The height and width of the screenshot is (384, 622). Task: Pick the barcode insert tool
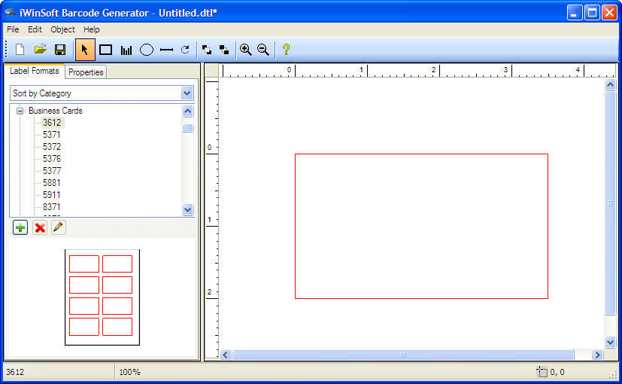[126, 50]
